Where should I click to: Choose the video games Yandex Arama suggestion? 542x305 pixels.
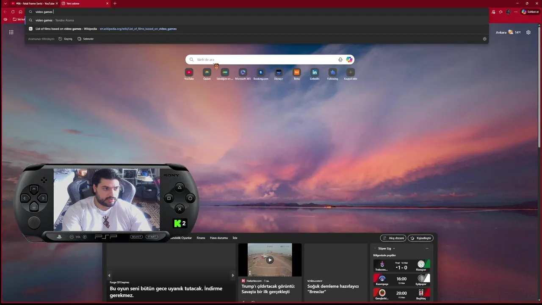coord(257,20)
